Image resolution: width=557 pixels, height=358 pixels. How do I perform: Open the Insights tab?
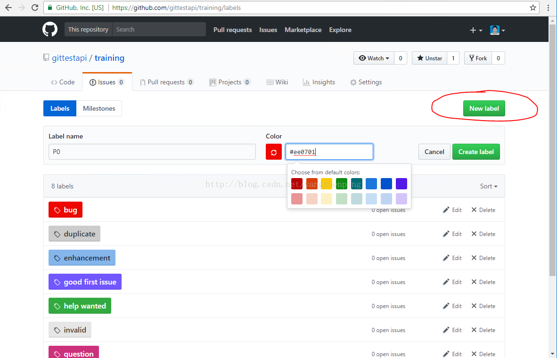pos(319,82)
